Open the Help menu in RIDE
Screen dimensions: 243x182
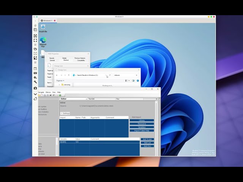pos(59,92)
